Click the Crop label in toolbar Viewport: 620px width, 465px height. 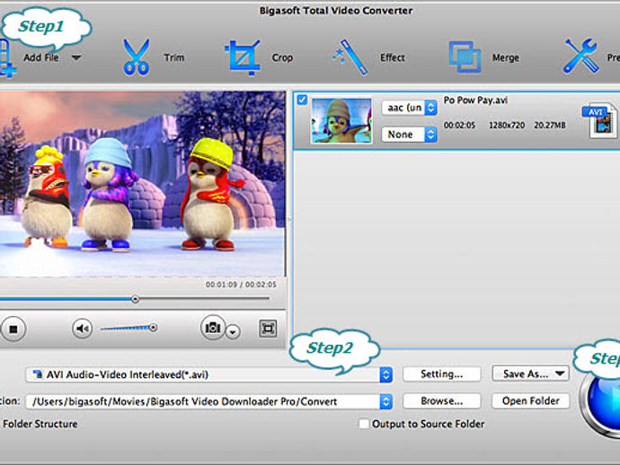(x=282, y=57)
